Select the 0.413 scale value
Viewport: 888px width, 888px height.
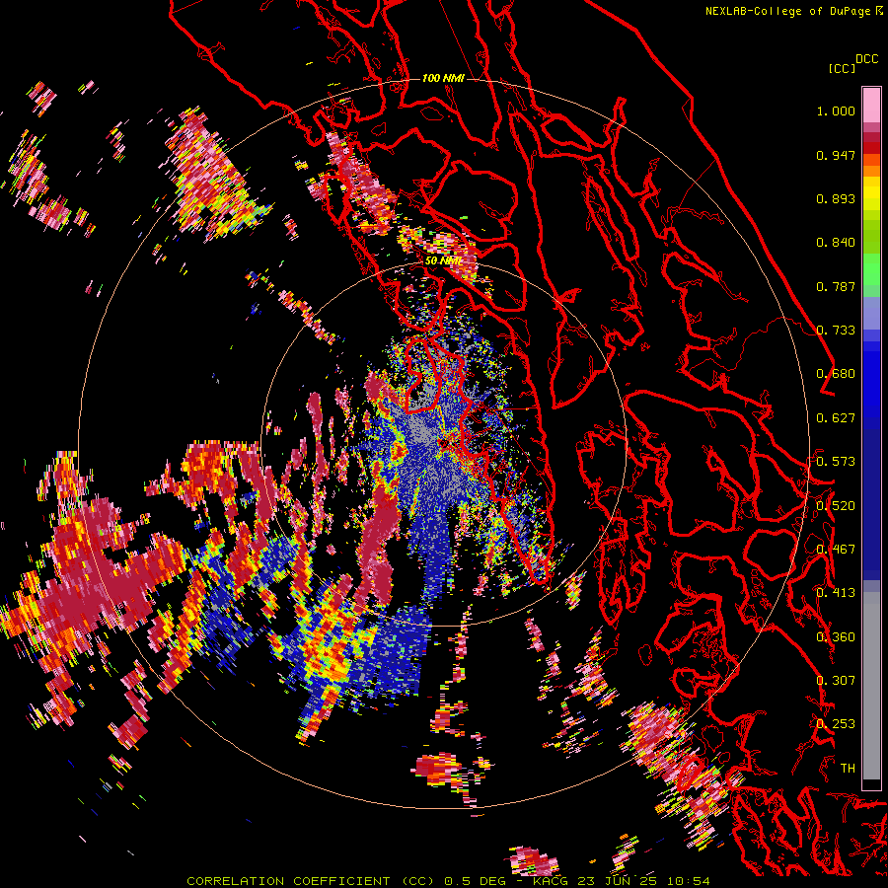click(x=836, y=593)
